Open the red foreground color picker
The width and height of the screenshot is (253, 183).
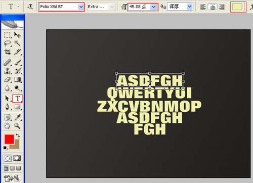9,139
